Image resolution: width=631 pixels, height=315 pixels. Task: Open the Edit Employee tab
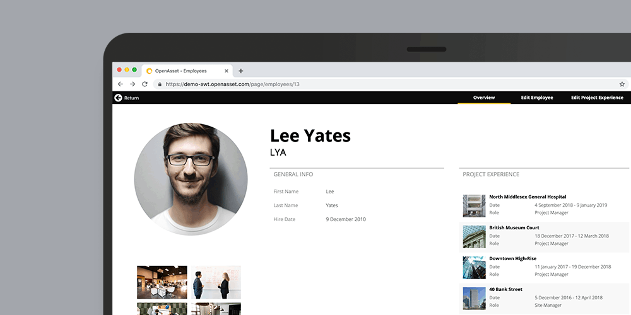coord(537,98)
